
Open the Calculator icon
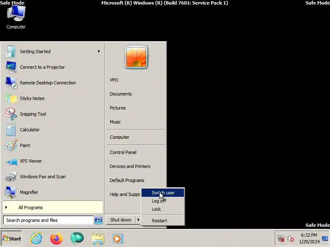11,130
